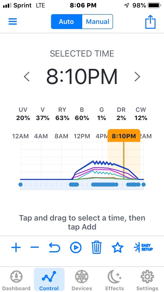Open the hamburger menu

tap(13, 22)
